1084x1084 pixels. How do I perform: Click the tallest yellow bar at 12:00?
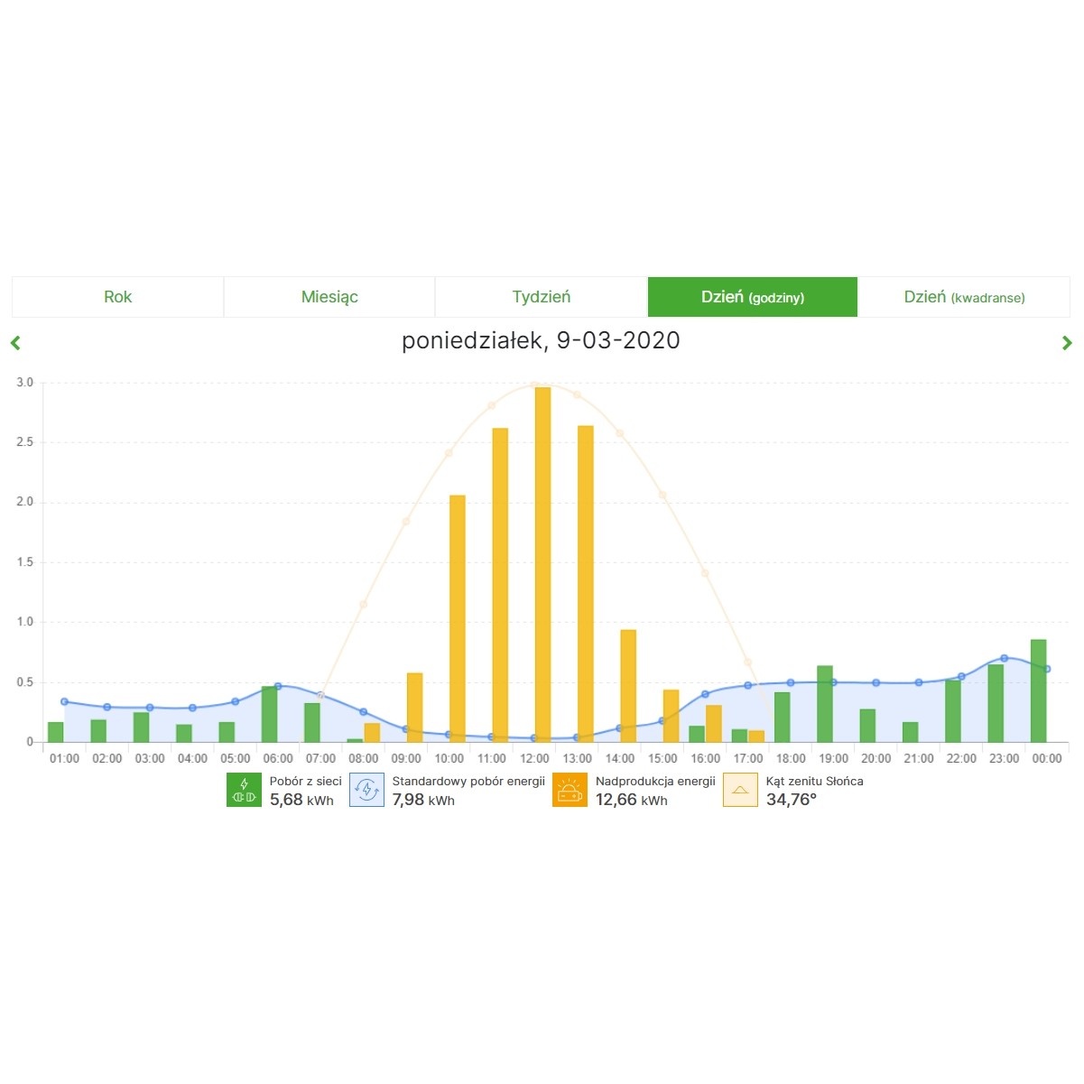[542, 564]
